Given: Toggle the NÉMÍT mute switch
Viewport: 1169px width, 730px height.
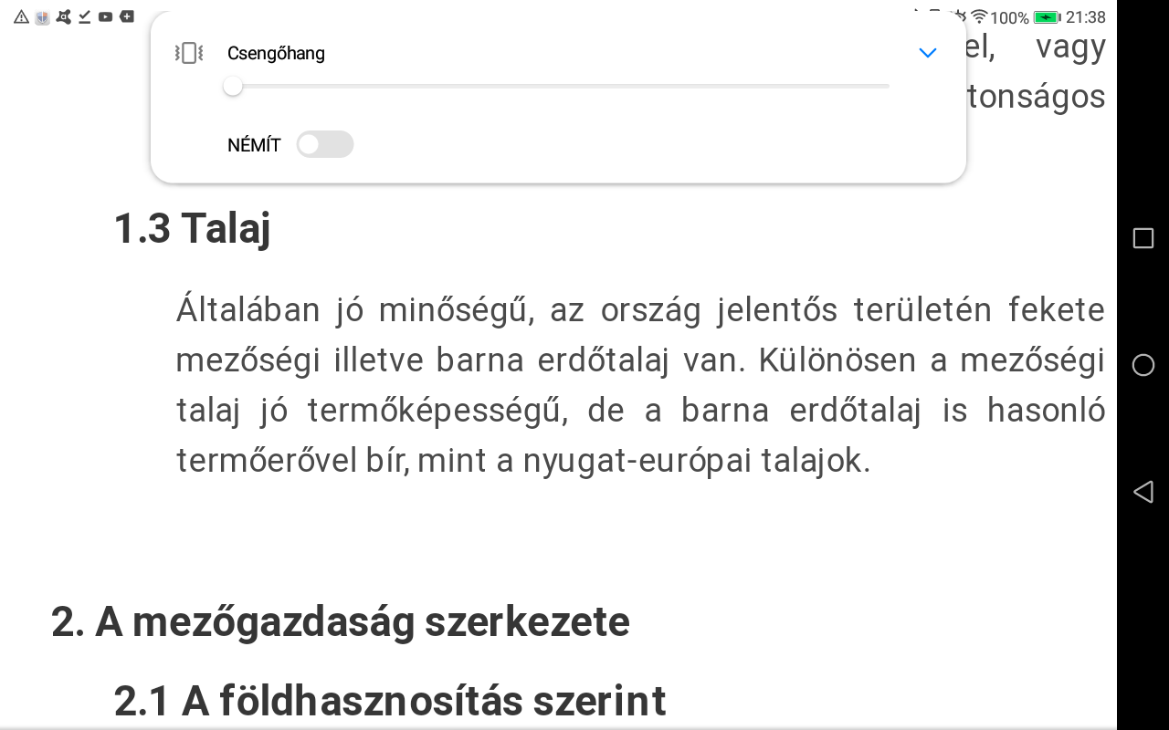Looking at the screenshot, I should point(324,144).
